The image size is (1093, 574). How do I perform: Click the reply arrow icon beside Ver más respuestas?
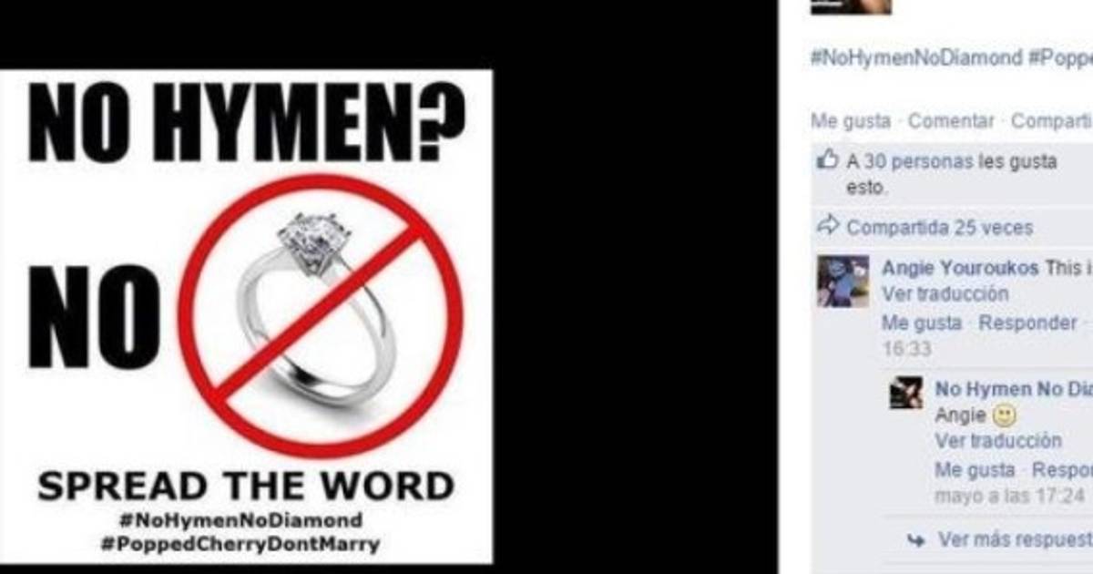(x=916, y=540)
